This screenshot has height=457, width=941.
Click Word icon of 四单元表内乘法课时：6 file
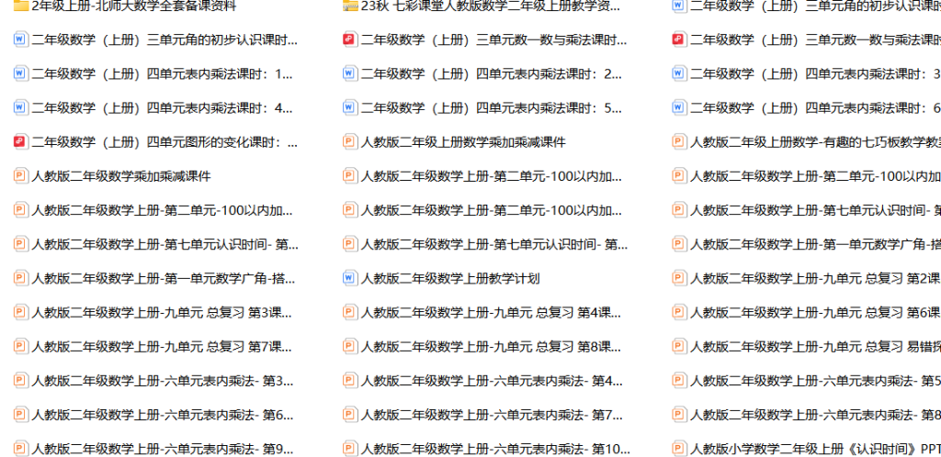click(679, 107)
